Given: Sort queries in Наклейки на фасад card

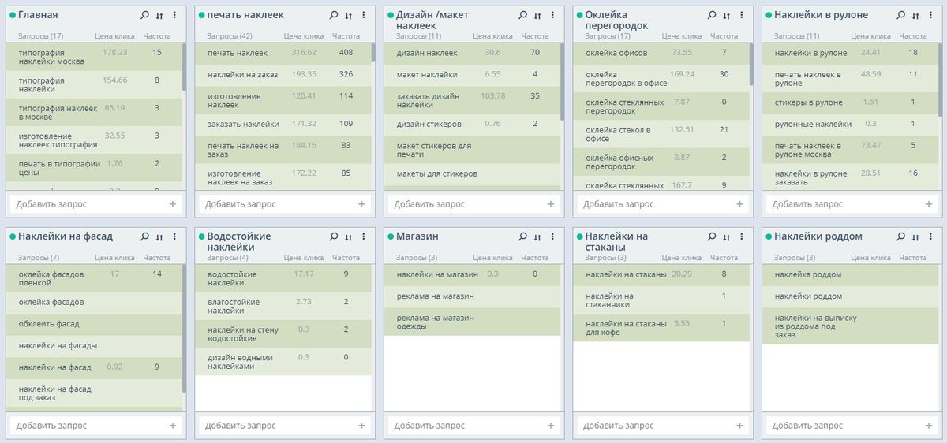Looking at the screenshot, I should [159, 236].
